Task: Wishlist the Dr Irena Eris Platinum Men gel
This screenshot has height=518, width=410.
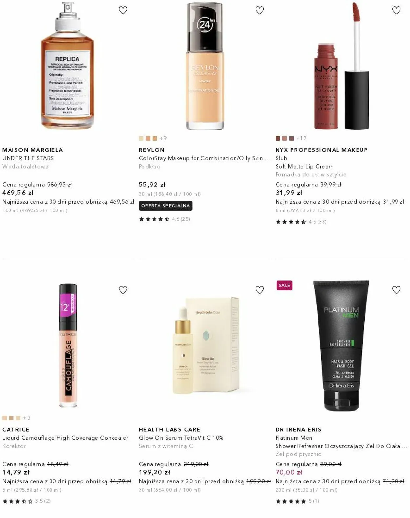Action: pos(396,290)
